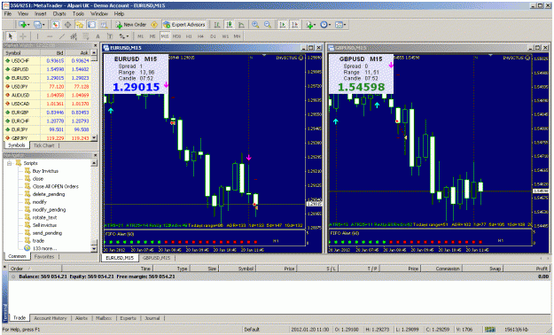Select the text label tool
Viewport: 554px width, 335px height.
(110, 36)
